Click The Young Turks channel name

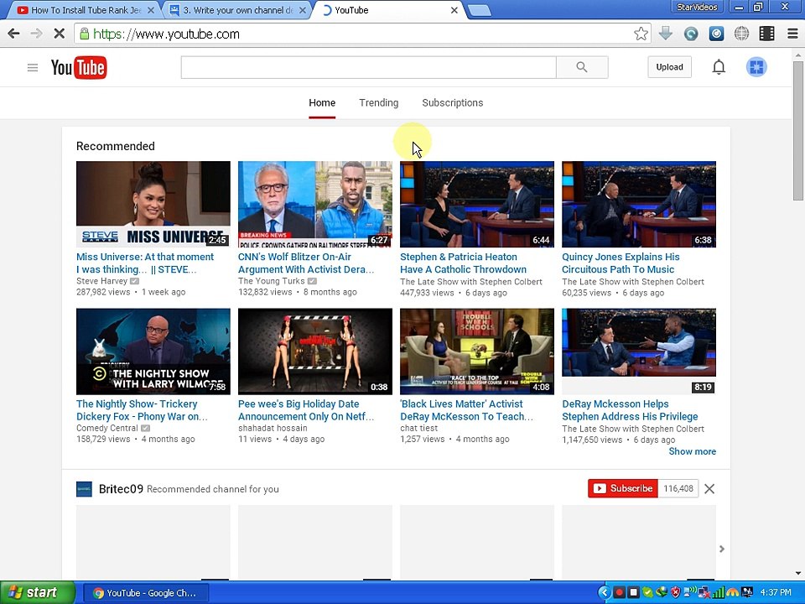tap(271, 281)
